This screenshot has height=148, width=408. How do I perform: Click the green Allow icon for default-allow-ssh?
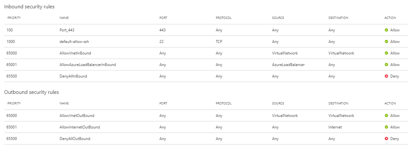[386, 42]
